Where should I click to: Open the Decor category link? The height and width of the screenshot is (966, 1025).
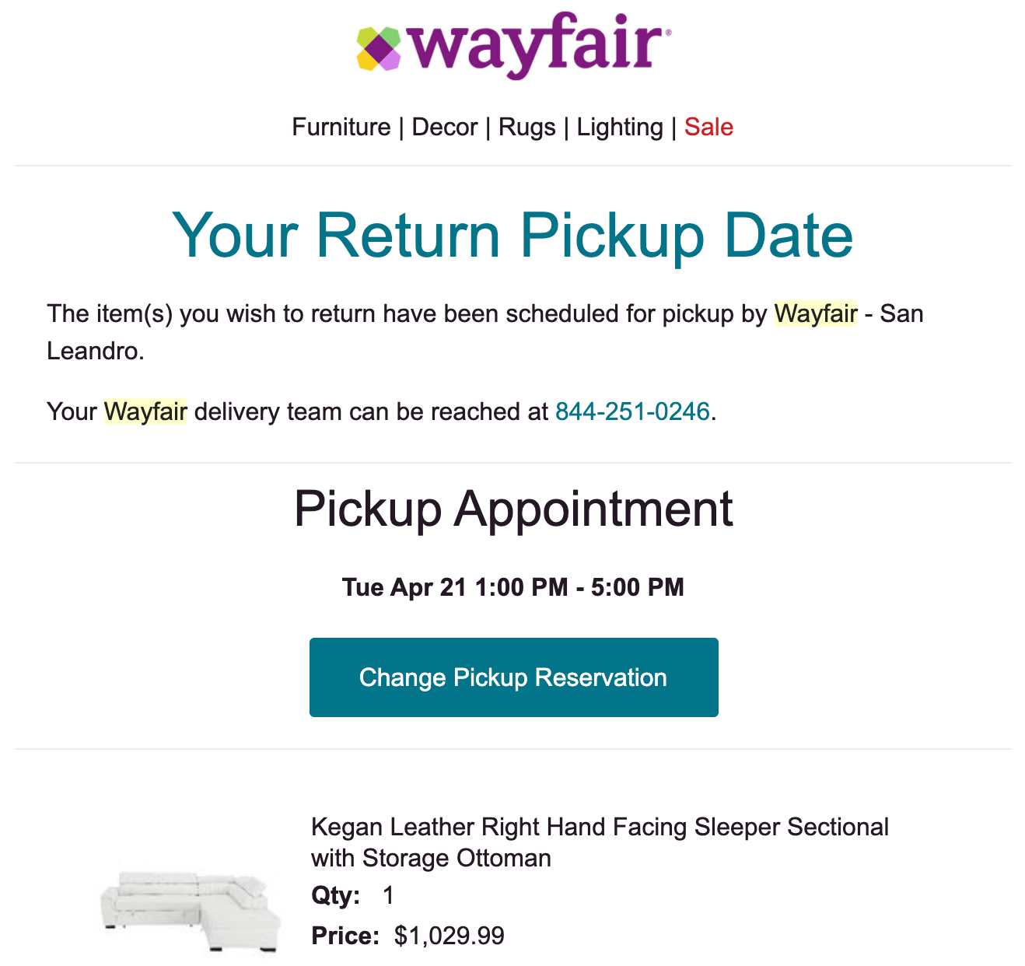point(444,127)
